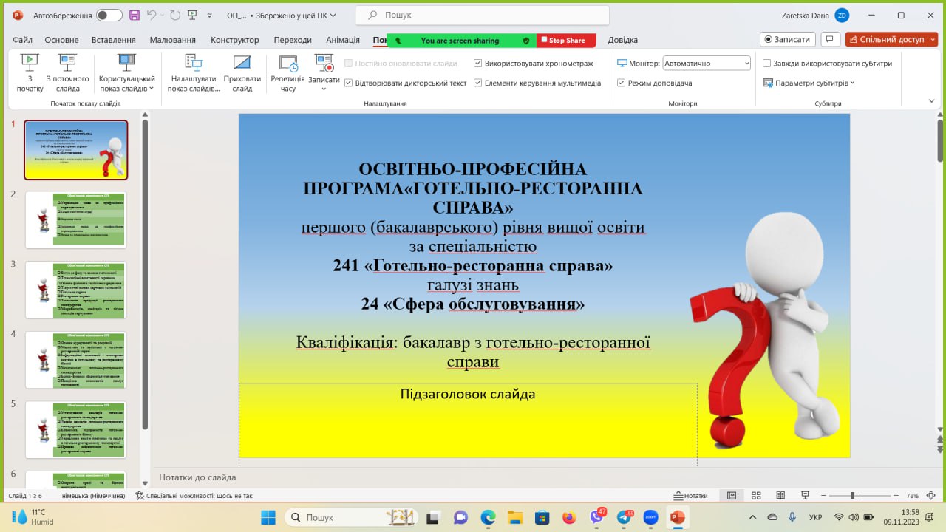Switch to the Вставлення tab
The width and height of the screenshot is (946, 532).
pyautogui.click(x=113, y=40)
